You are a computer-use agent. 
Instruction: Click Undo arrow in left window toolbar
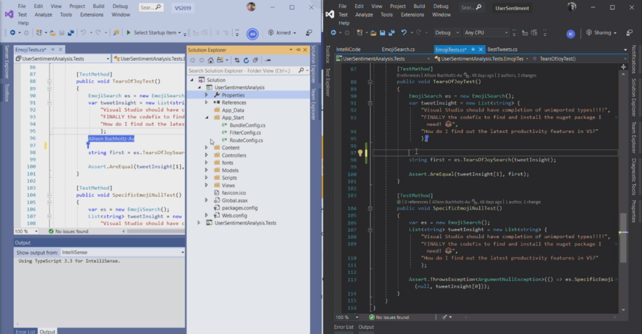pos(83,33)
